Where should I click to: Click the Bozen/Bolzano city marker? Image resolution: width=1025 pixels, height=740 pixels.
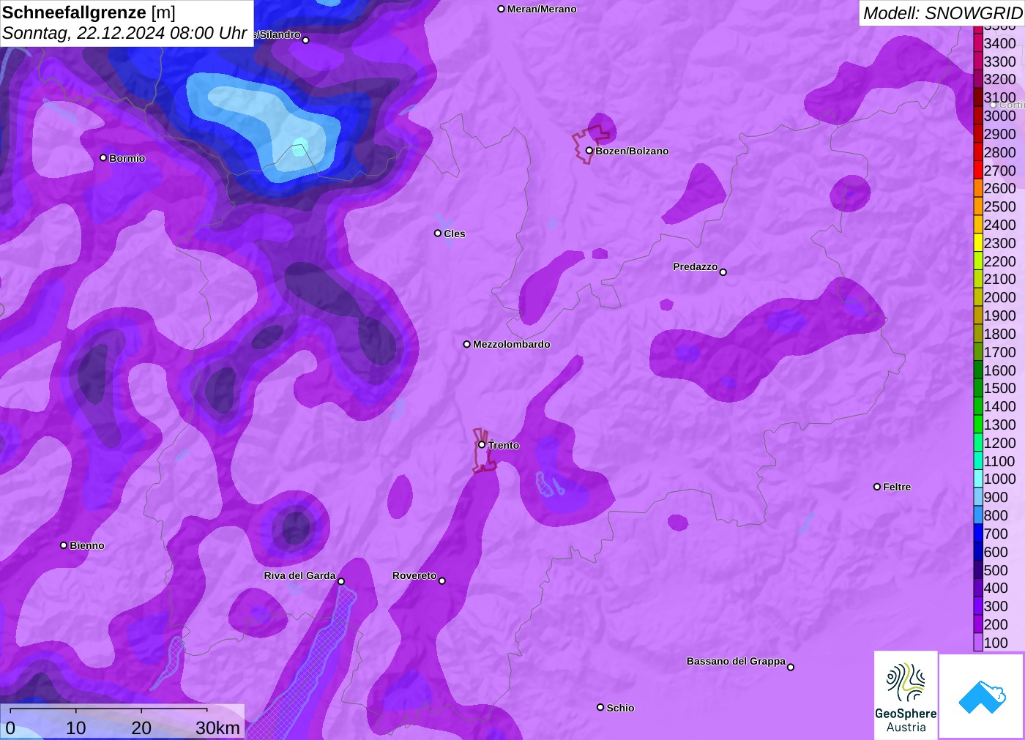[x=589, y=151]
